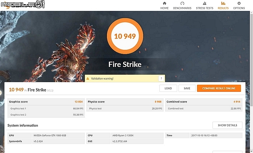Click the Physics test row
Image resolution: width=253 pixels, height=153 pixels.
click(x=125, y=109)
